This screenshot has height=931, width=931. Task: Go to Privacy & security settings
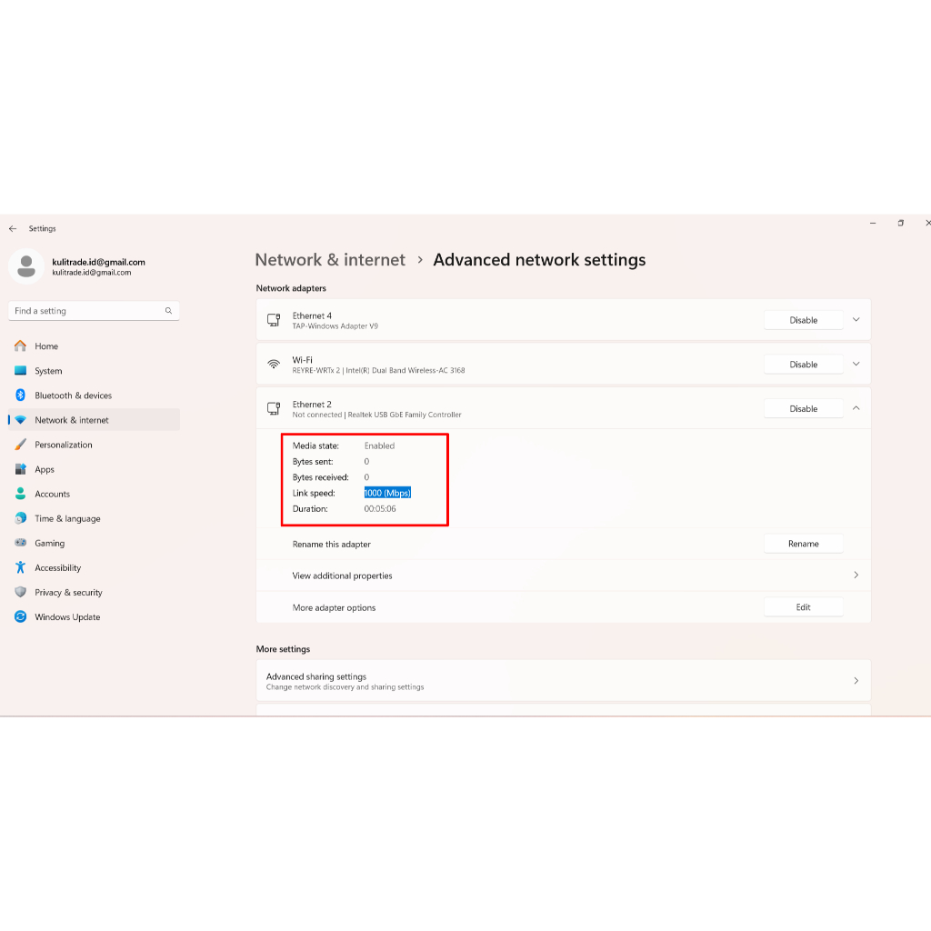94,593
